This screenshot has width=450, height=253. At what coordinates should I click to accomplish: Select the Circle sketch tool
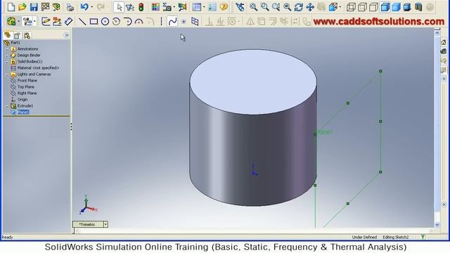(x=105, y=21)
